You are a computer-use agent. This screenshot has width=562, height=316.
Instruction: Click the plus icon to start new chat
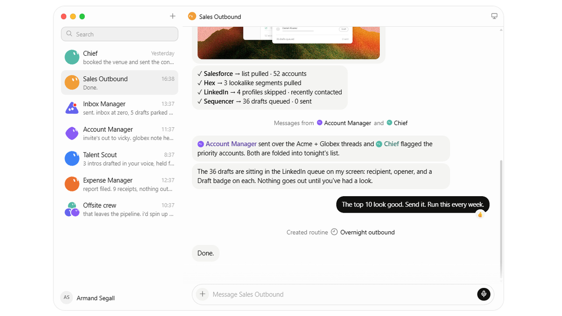[172, 16]
